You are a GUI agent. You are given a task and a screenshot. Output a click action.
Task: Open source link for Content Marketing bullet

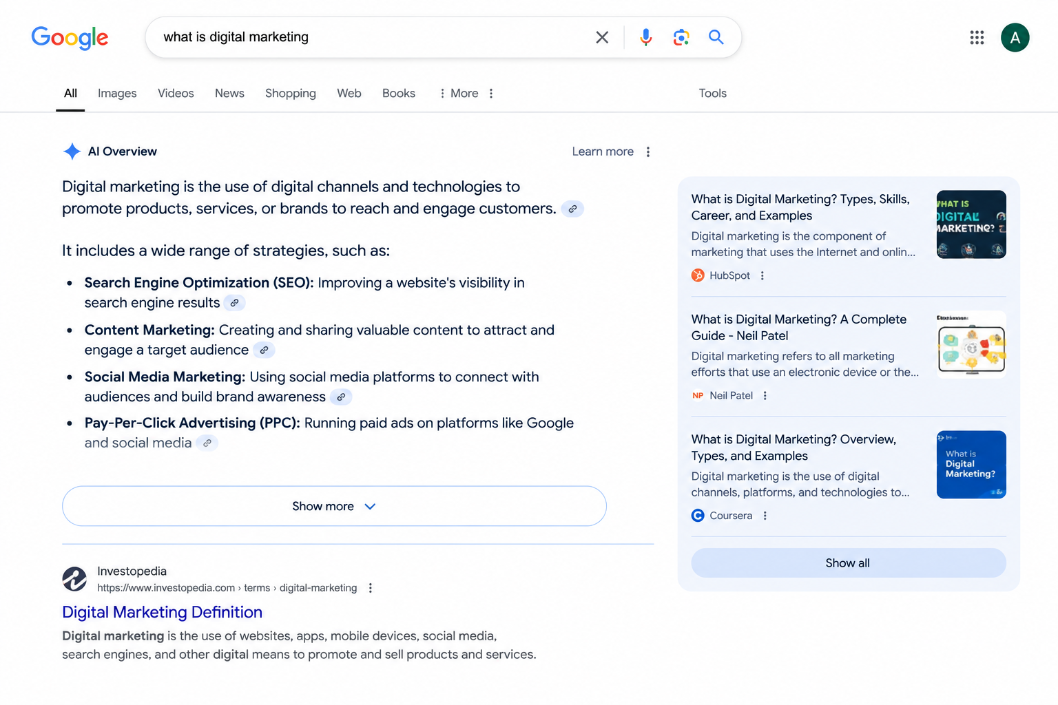[264, 350]
